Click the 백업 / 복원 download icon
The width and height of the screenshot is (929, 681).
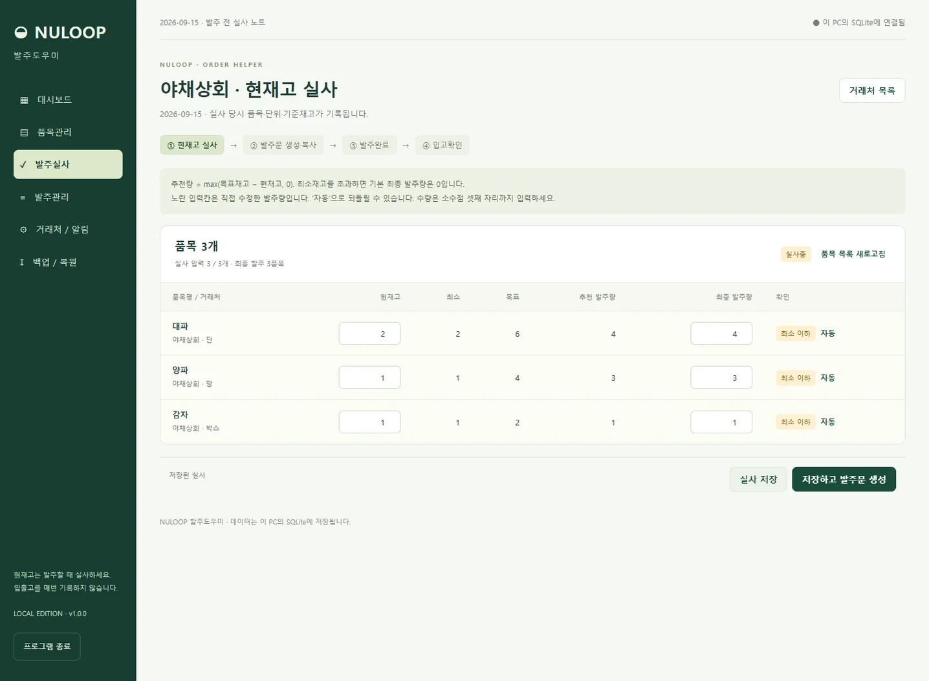coord(21,262)
